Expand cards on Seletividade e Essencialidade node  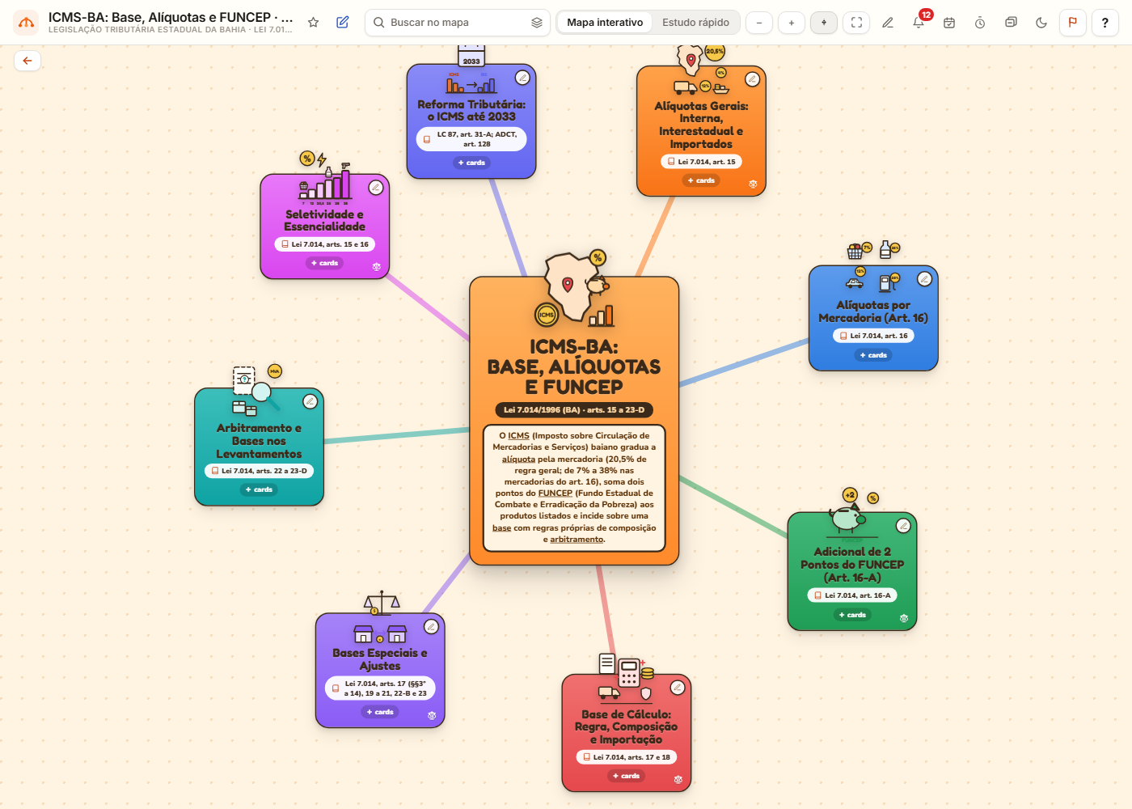pos(324,263)
